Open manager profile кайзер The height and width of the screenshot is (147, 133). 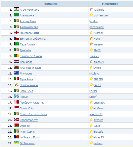pos(98,143)
